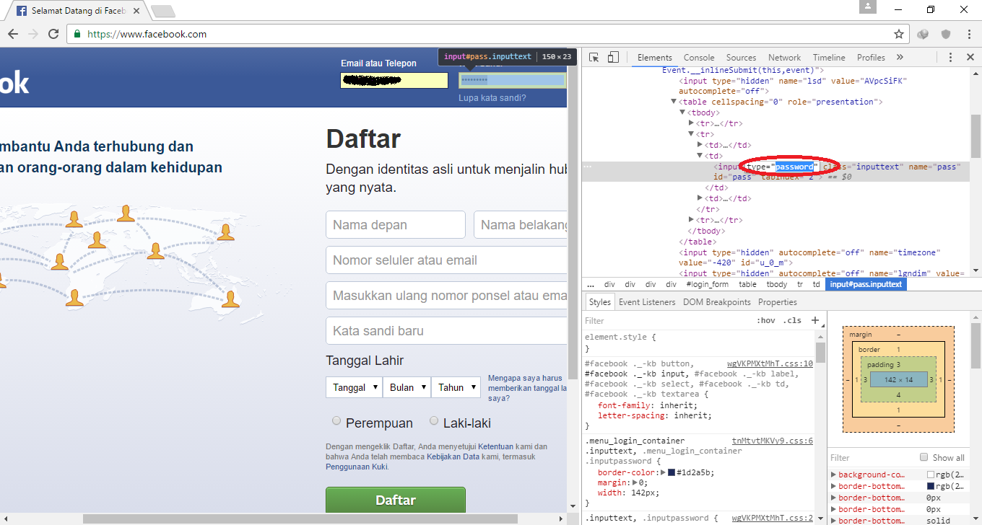Switch to the Sources tab
This screenshot has height=525, width=982.
(741, 58)
